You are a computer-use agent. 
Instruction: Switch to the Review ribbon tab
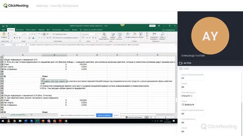(57, 30)
